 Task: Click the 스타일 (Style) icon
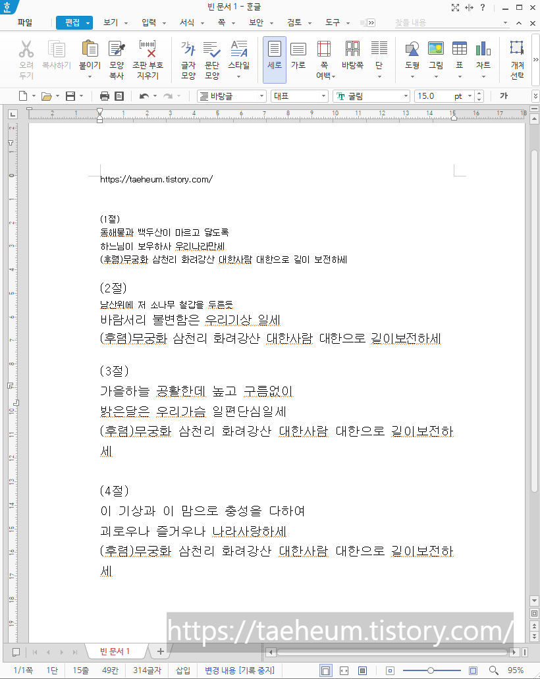[x=238, y=49]
